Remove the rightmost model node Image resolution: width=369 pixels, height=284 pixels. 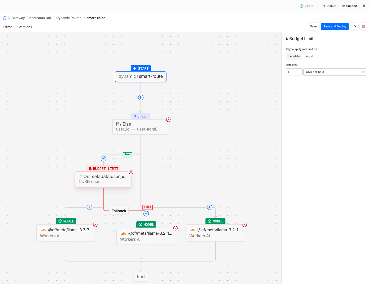(x=245, y=225)
